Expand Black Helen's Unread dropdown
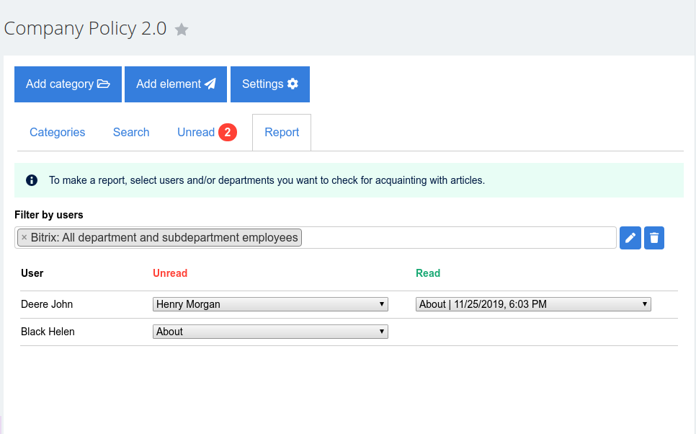This screenshot has height=434, width=696. 270,332
